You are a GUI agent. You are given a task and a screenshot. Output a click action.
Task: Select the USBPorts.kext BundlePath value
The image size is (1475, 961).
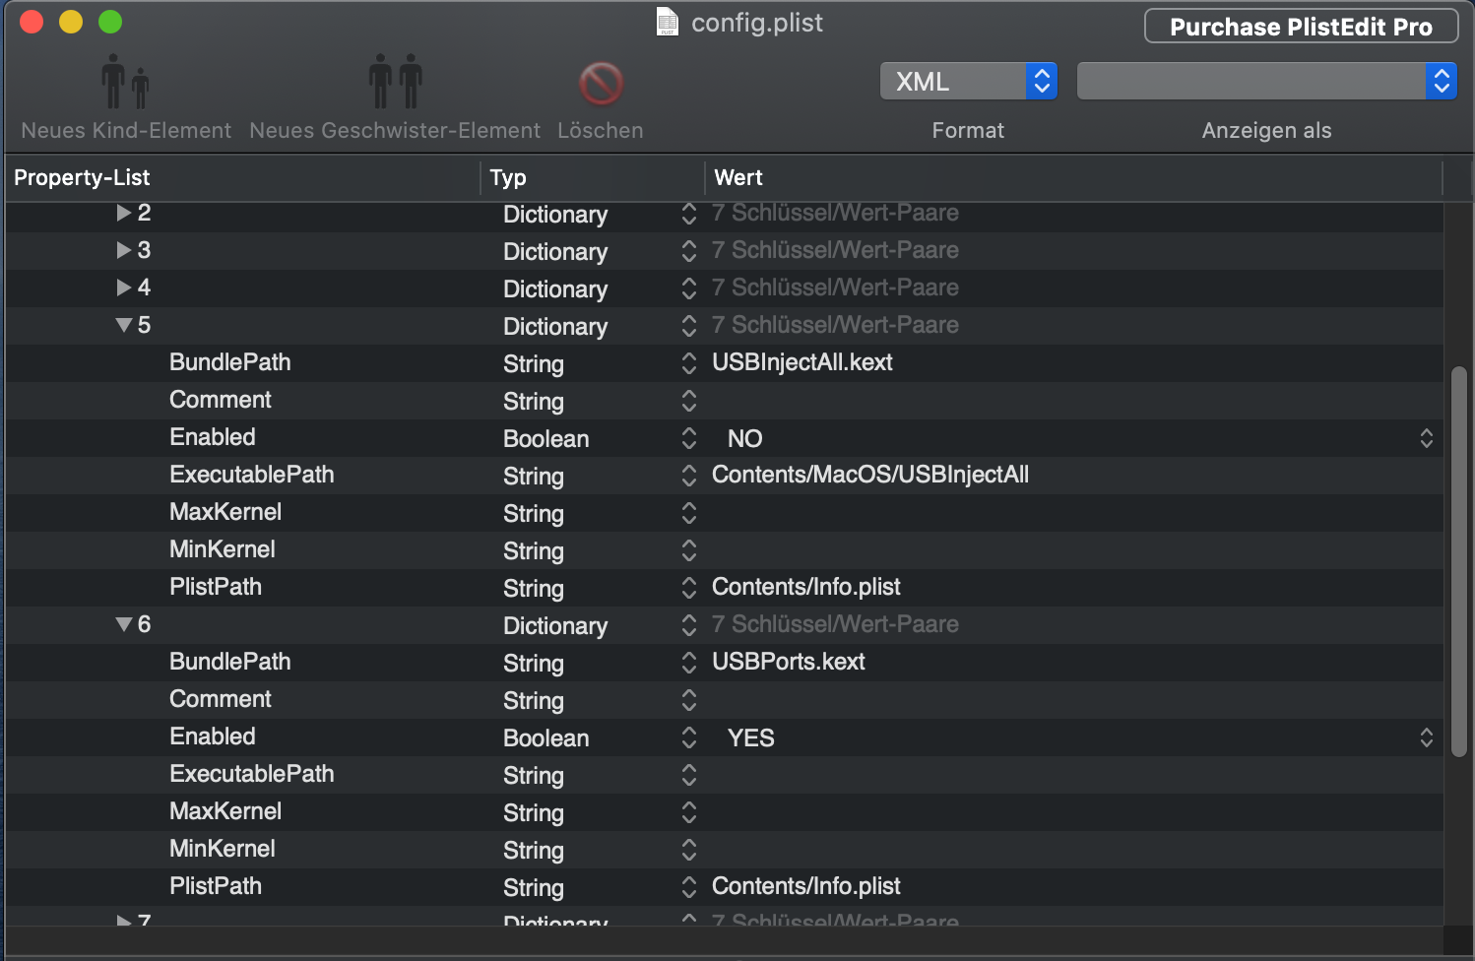point(789,663)
